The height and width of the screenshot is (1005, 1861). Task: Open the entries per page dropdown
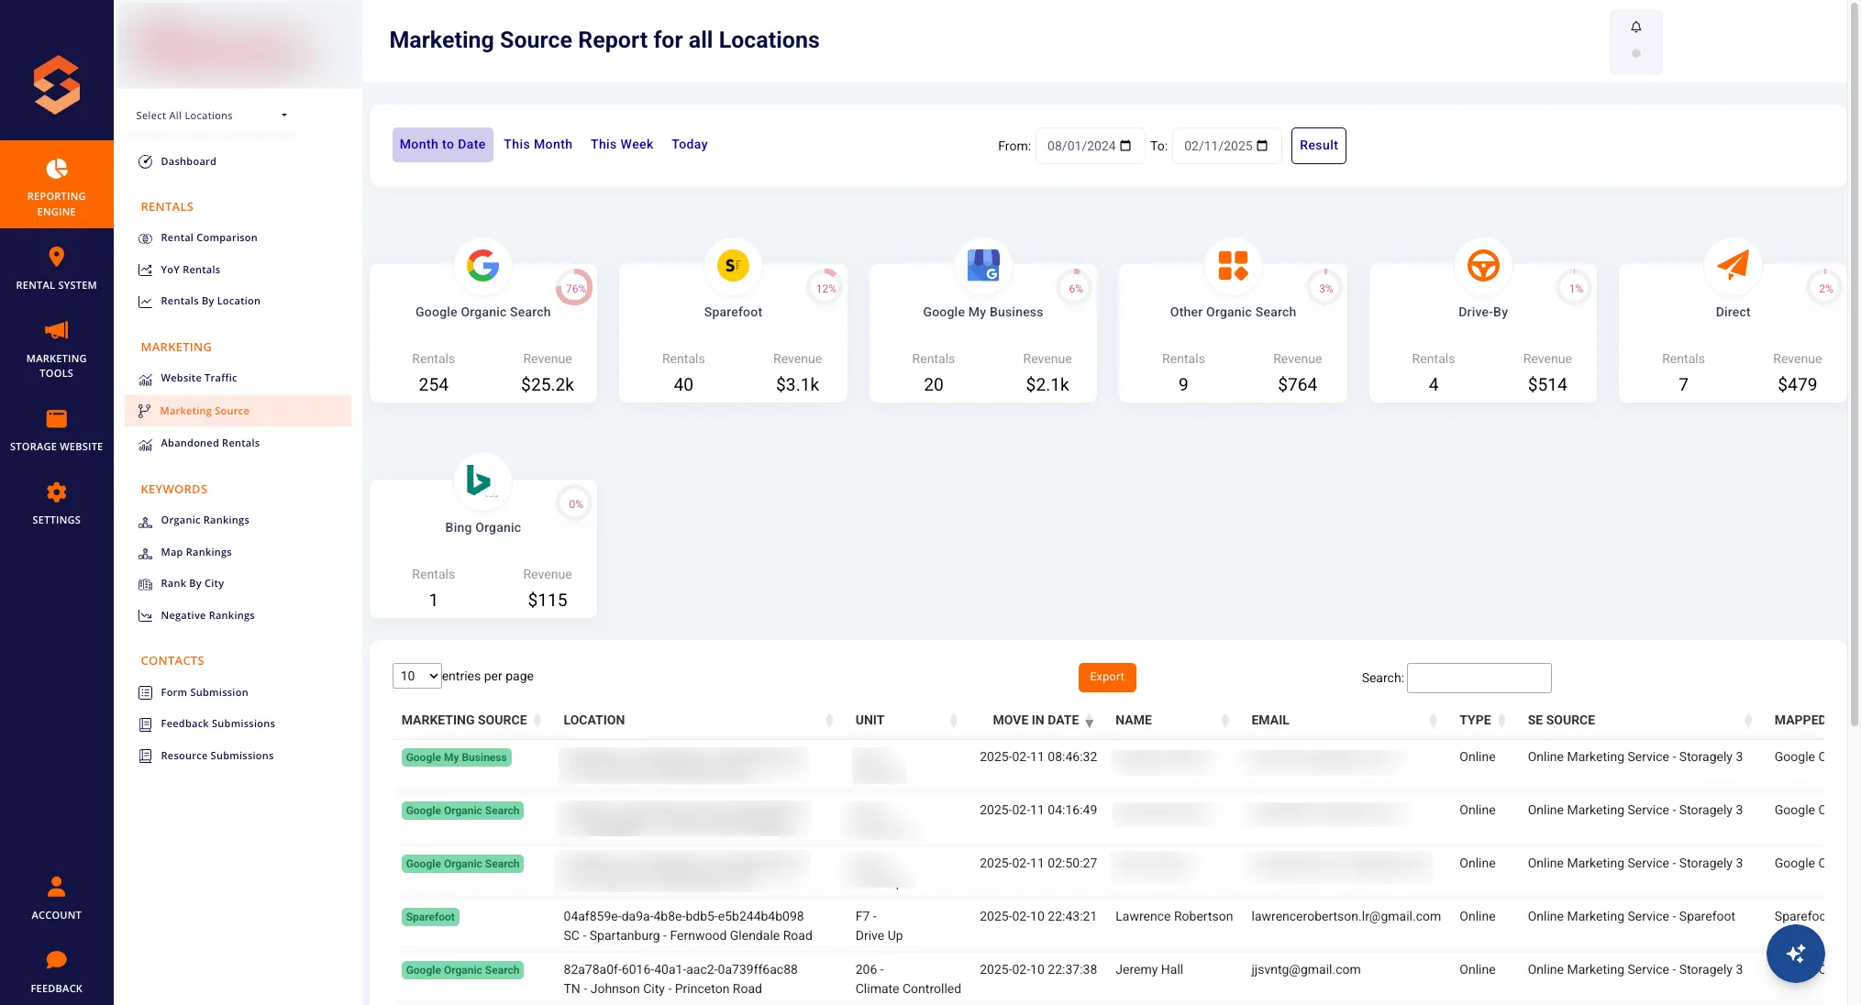(417, 676)
